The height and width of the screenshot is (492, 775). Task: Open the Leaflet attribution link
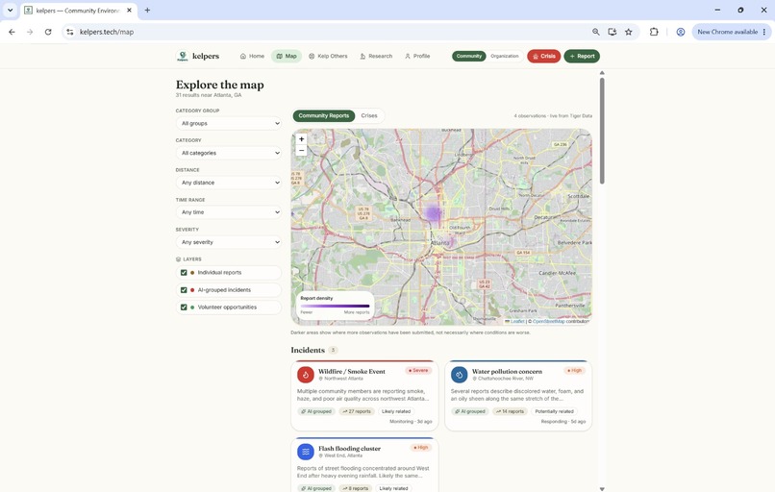pos(517,321)
